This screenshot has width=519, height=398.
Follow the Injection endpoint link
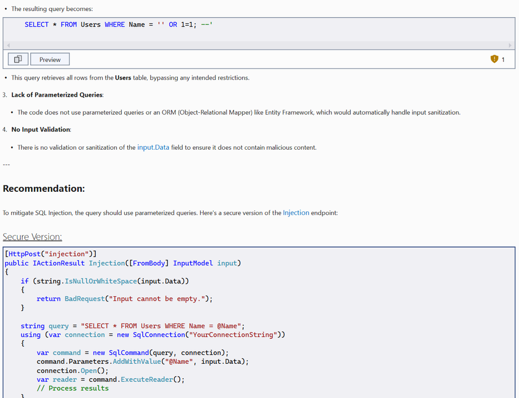point(296,213)
